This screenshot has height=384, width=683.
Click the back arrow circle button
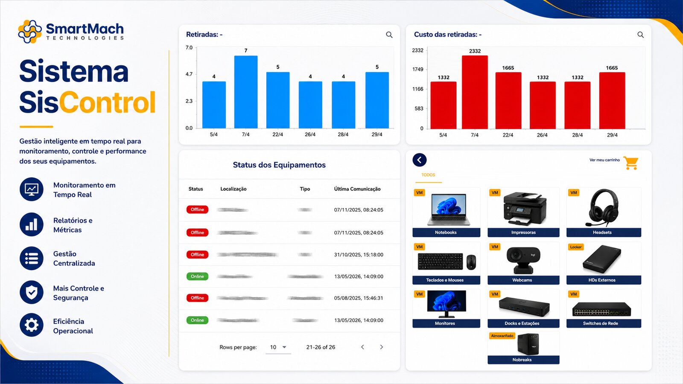click(420, 160)
